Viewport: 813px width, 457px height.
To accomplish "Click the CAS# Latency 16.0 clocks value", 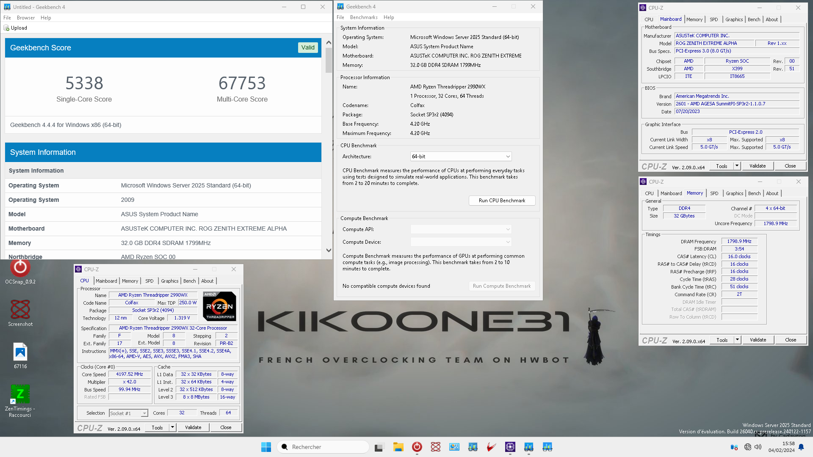I will click(739, 256).
